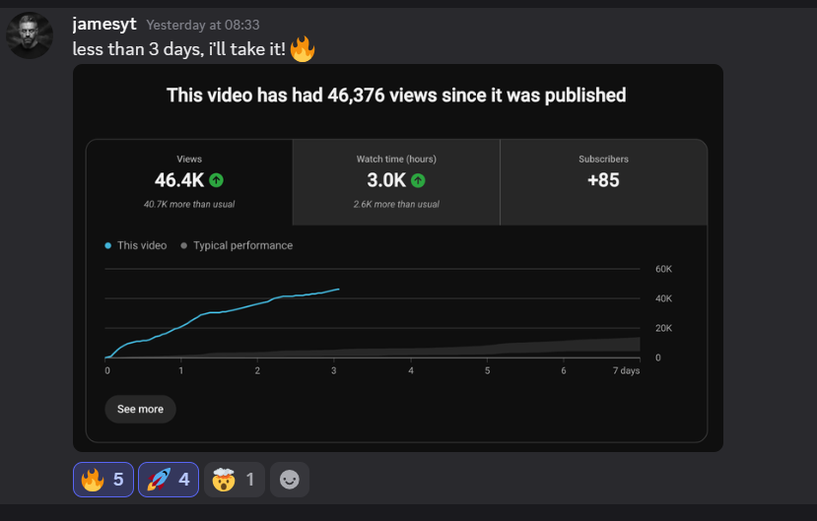Select the Subscribers +85 tab
This screenshot has width=817, height=521.
point(603,182)
